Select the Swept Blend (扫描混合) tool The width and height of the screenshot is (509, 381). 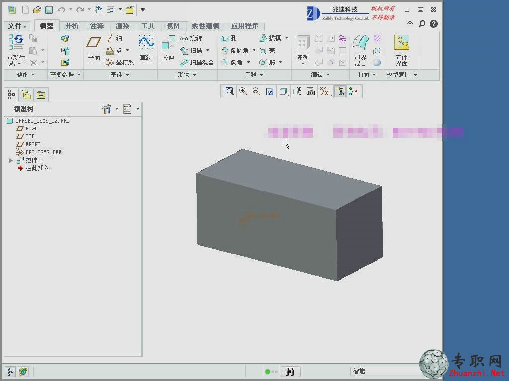(197, 62)
